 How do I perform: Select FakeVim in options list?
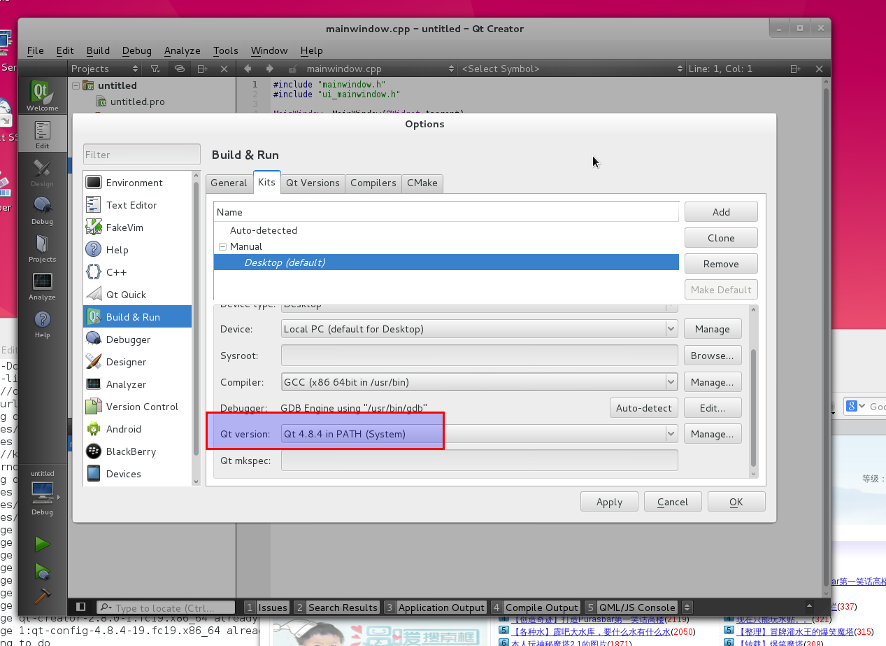coord(124,227)
